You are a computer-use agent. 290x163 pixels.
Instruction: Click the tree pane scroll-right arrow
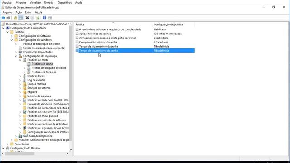click(x=67, y=154)
